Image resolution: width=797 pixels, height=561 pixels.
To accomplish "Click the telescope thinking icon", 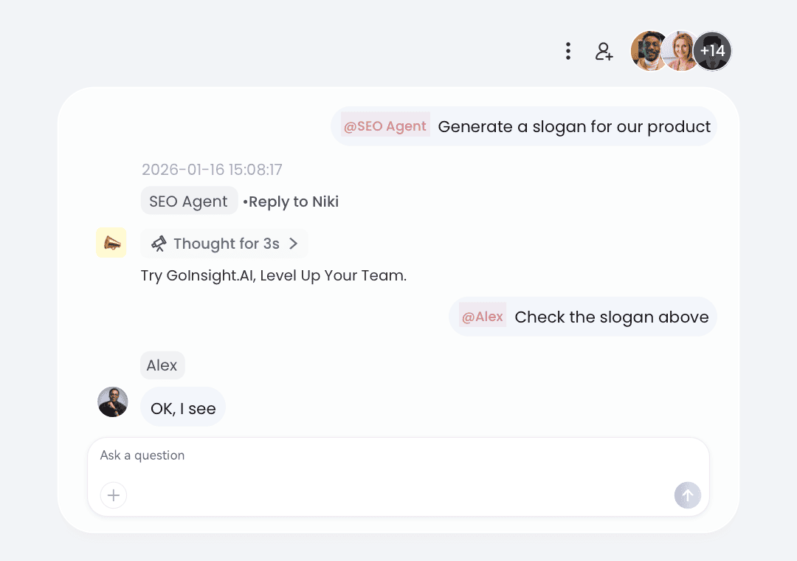I will [159, 244].
